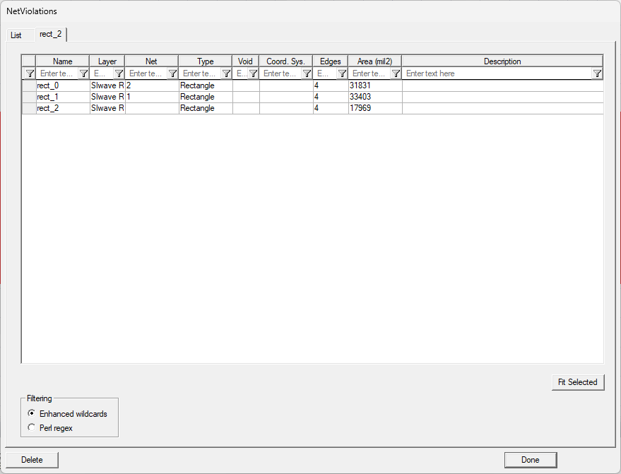This screenshot has width=621, height=474.
Task: Sort by the Description column header
Action: (502, 61)
